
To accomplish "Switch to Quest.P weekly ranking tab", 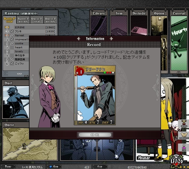I will [50, 20].
